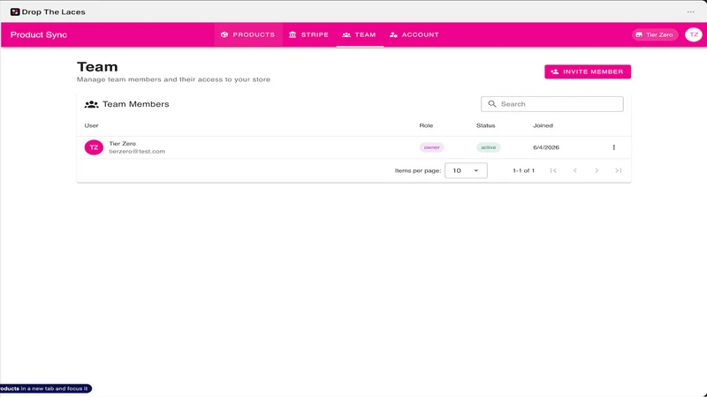Image resolution: width=707 pixels, height=397 pixels.
Task: Click the Drop The Laces app icon
Action: (15, 11)
